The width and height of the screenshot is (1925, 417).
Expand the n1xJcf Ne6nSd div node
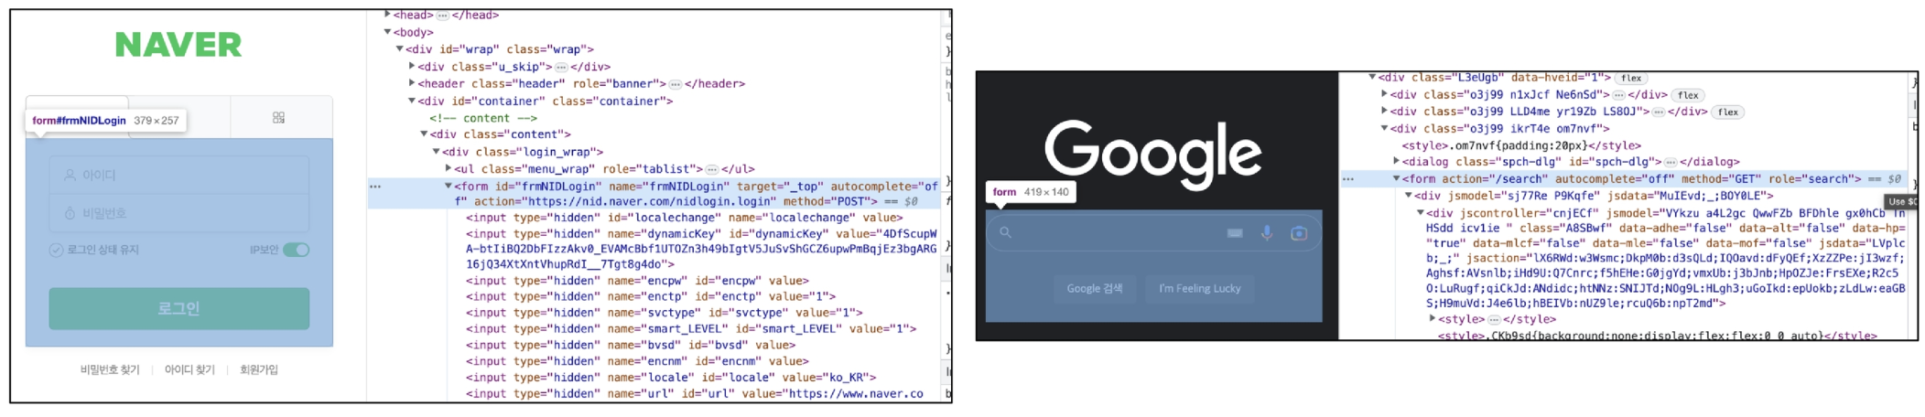[1384, 94]
